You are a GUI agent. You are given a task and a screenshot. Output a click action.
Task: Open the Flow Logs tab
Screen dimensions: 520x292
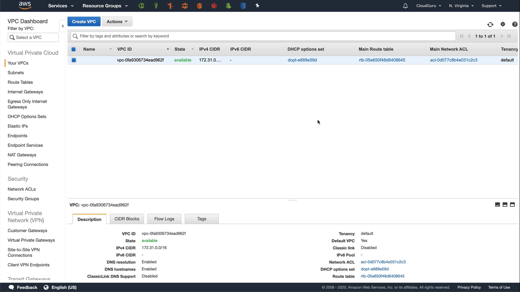point(164,219)
